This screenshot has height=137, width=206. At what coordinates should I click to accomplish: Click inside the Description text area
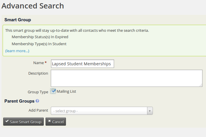click(x=127, y=78)
